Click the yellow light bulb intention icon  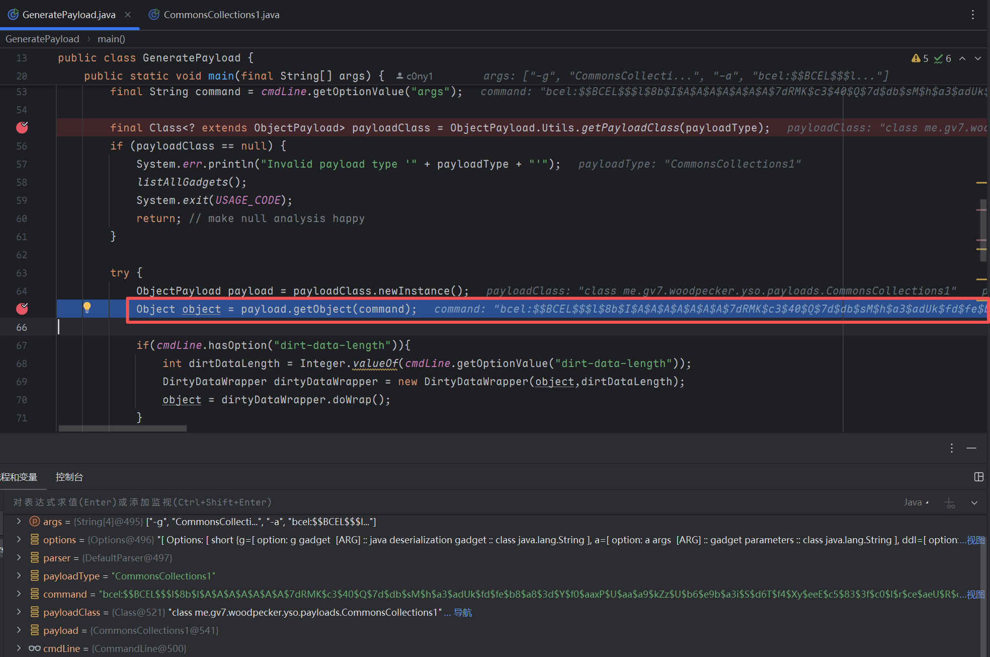[87, 307]
